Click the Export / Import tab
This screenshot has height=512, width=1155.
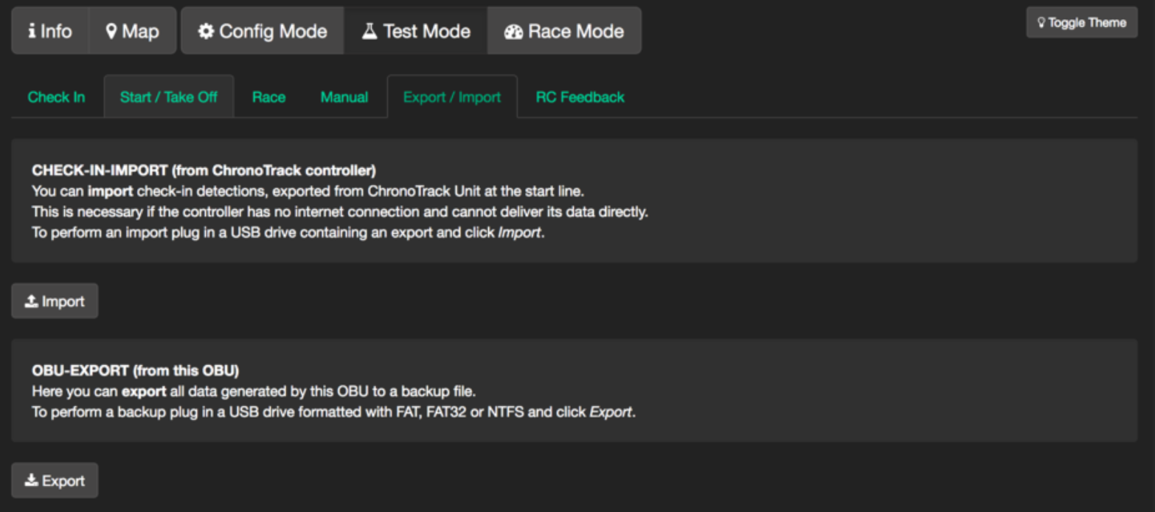[x=451, y=97]
